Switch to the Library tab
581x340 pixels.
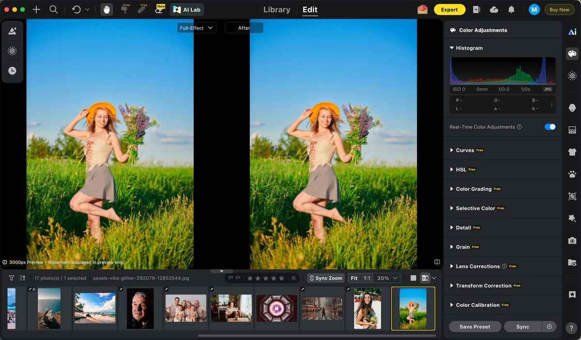(277, 10)
